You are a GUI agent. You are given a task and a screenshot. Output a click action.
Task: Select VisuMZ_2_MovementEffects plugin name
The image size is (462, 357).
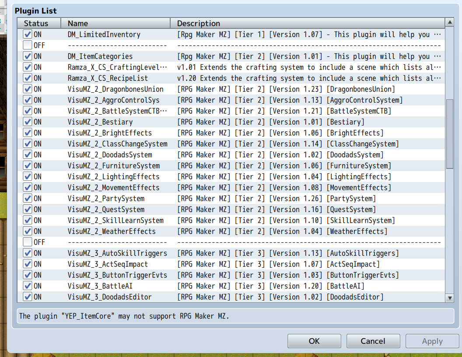tap(113, 188)
